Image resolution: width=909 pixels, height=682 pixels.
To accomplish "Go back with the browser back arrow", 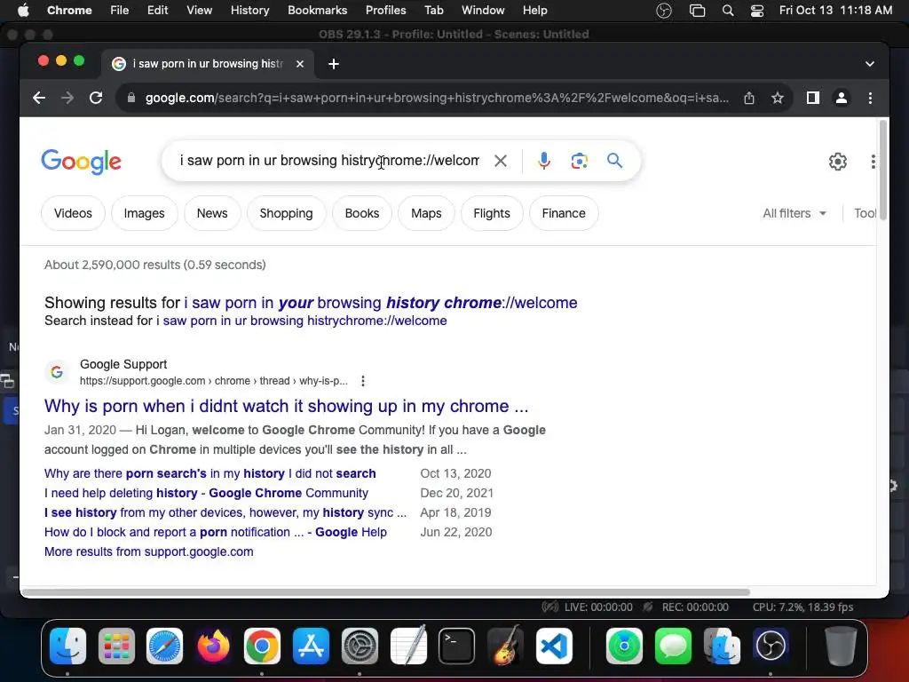I will click(39, 98).
